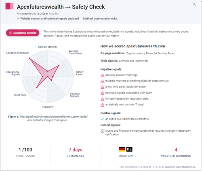Click the 'DOMAIN AGE' label
Viewport: 202px width, 171px height.
coord(76,156)
